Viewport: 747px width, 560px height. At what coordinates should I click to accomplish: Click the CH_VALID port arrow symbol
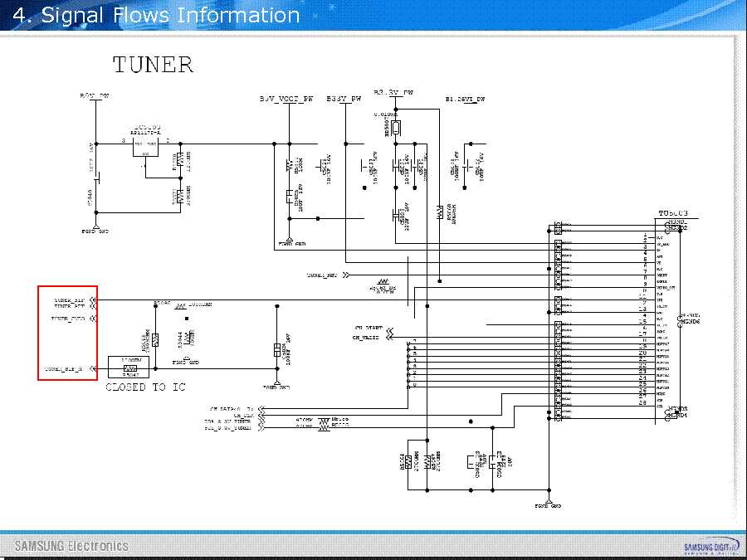[390, 337]
